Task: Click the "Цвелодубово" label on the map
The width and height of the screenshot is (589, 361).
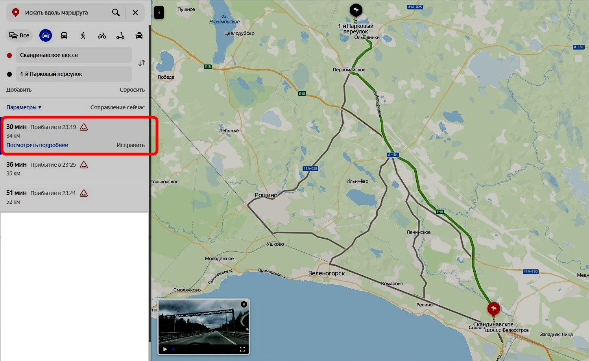Action: pos(239,33)
